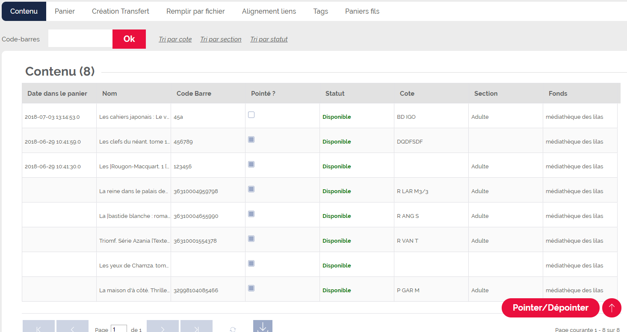Viewport: 627px width, 332px height.
Task: Sort by Code Barre column header
Action: pos(208,93)
